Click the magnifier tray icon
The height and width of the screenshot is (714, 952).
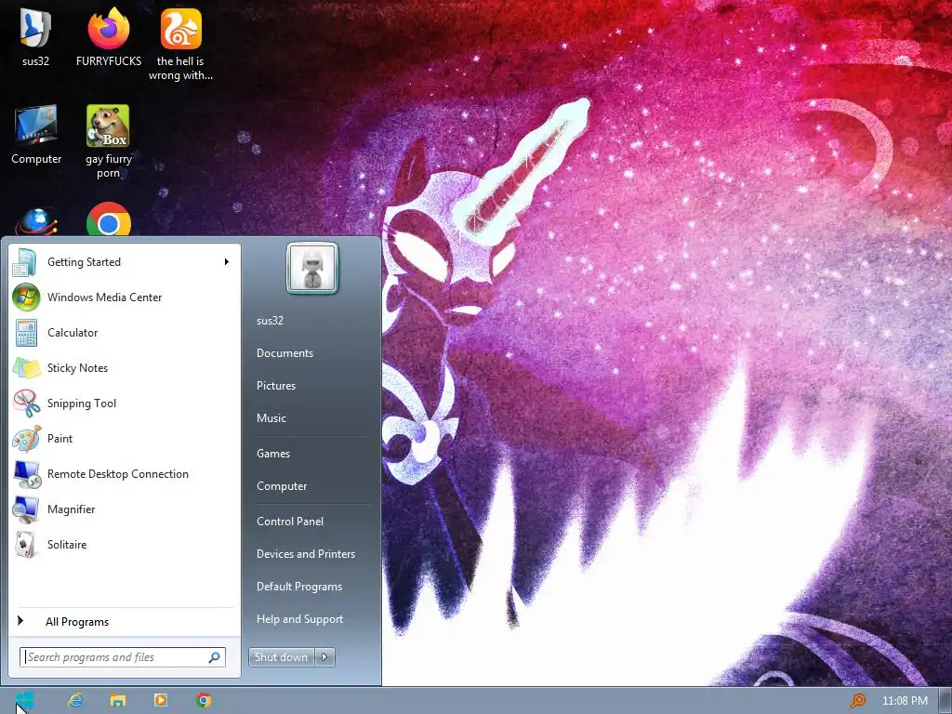(858, 701)
